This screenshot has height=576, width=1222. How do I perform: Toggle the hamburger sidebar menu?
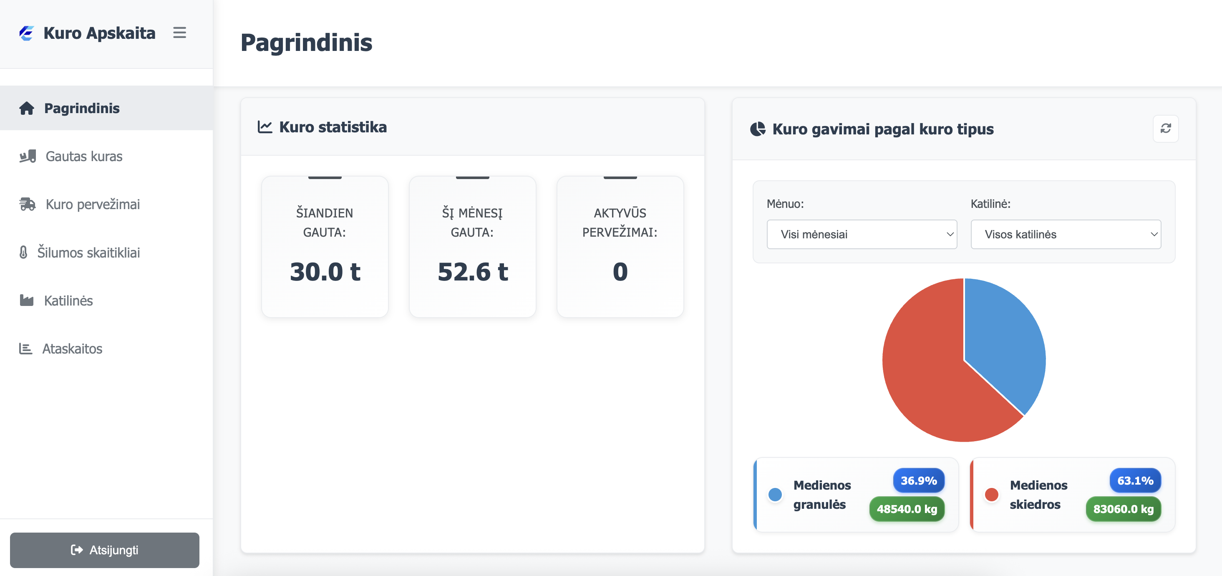pyautogui.click(x=179, y=33)
